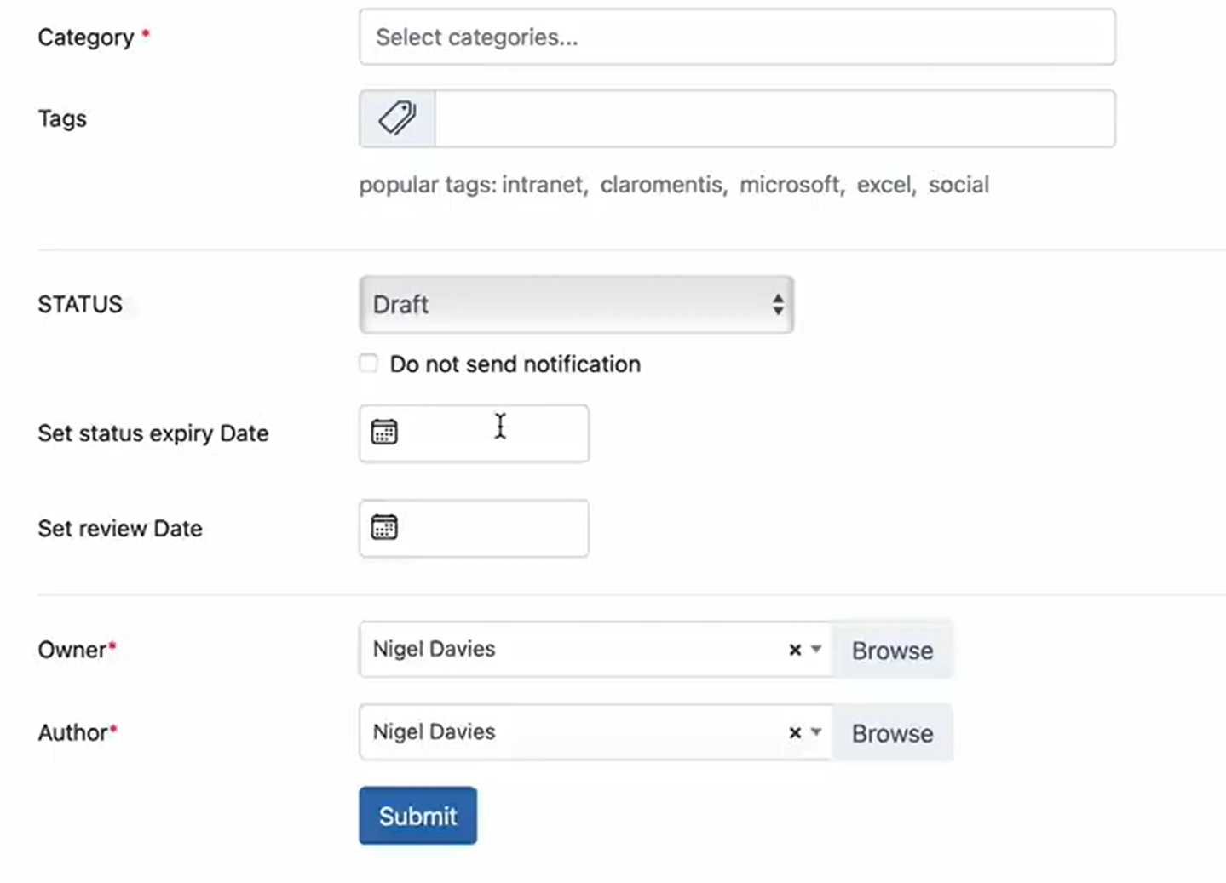Open calendar icon for review date
The width and height of the screenshot is (1226, 883).
coord(384,528)
